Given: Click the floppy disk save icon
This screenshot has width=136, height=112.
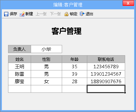Looking at the screenshot, I should pos(6,14).
